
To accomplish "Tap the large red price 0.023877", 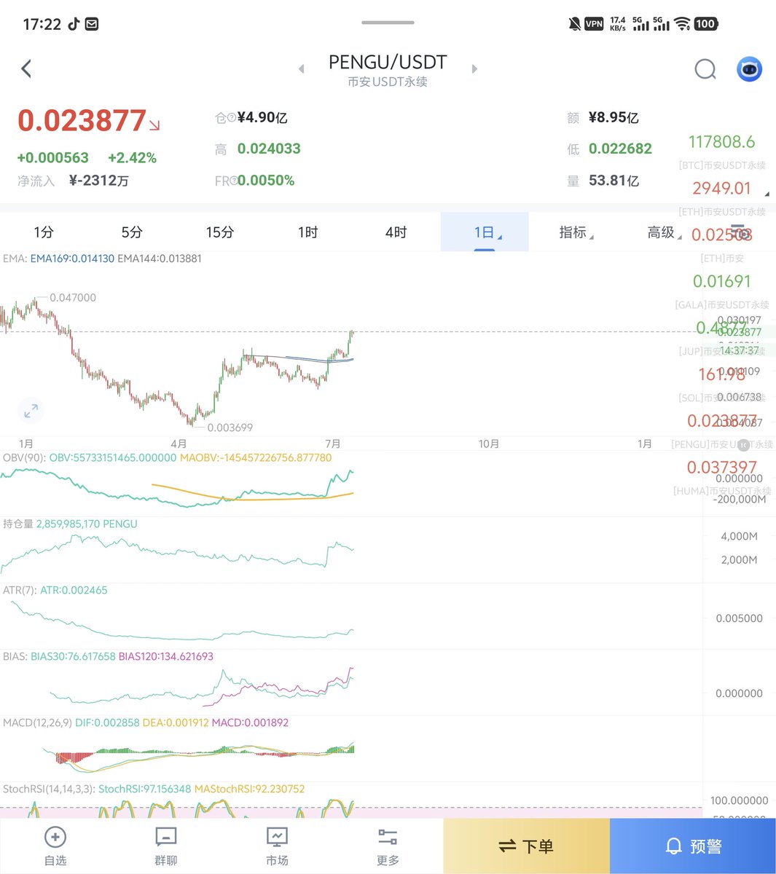I will click(82, 121).
